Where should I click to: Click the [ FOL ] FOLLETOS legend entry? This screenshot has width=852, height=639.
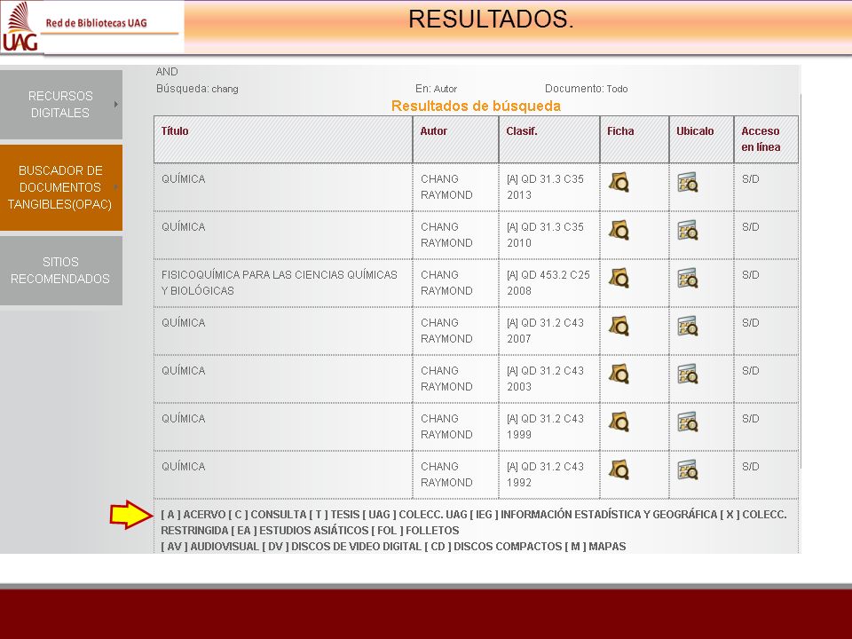point(415,531)
